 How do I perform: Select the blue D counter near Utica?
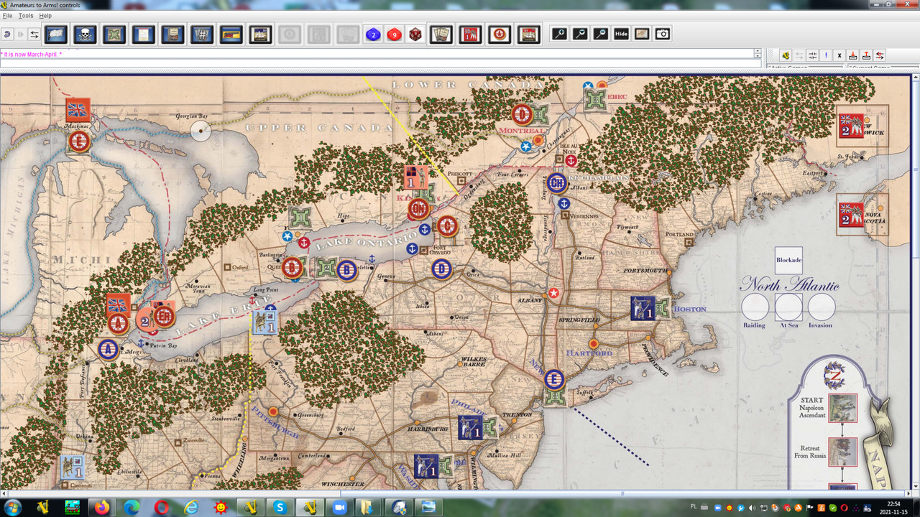pos(442,271)
